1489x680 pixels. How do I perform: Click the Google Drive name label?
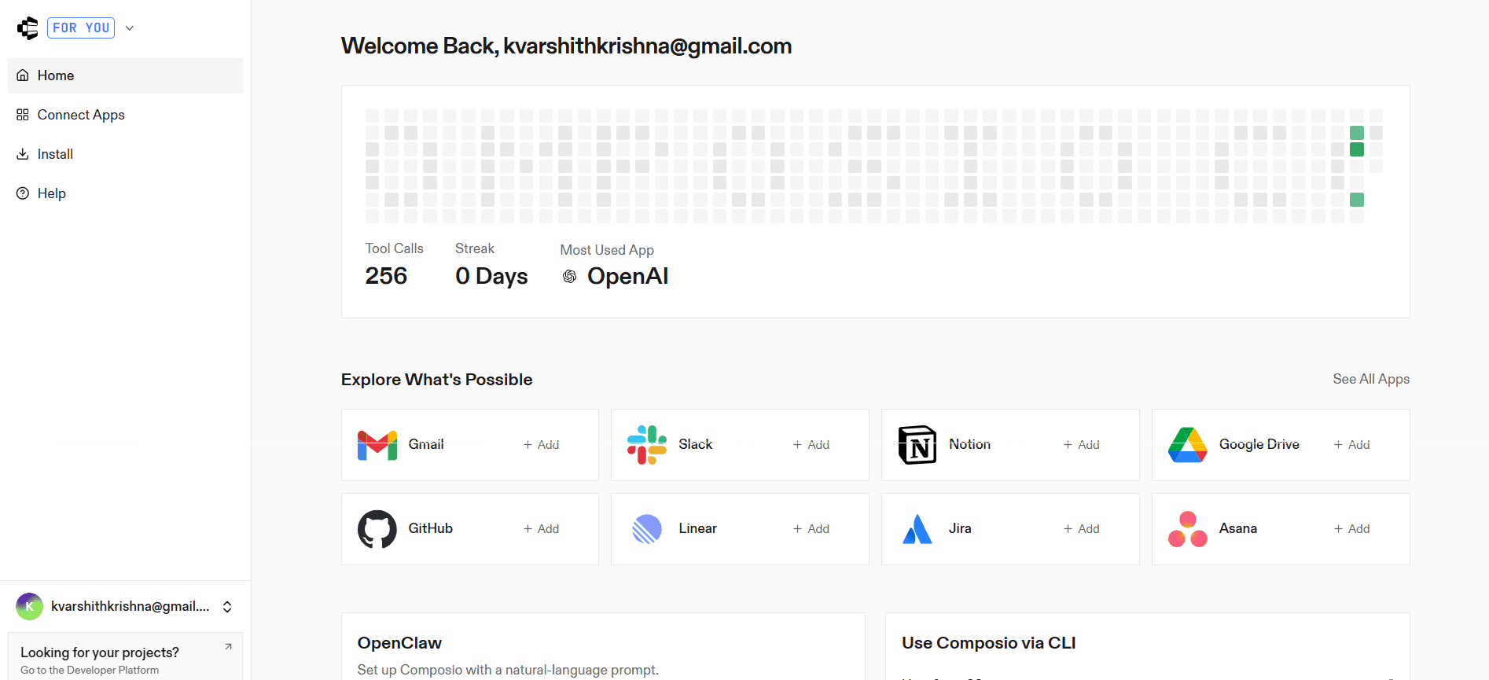(1259, 444)
